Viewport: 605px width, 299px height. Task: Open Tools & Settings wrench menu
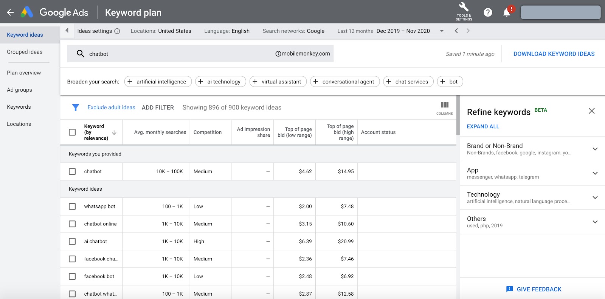click(x=464, y=11)
